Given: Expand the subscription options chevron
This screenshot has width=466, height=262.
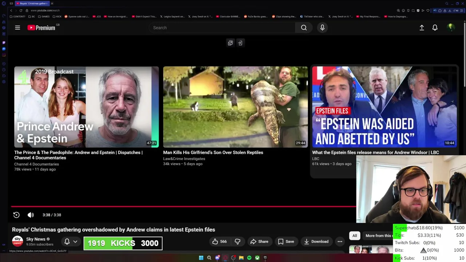Looking at the screenshot, I should tap(75, 242).
